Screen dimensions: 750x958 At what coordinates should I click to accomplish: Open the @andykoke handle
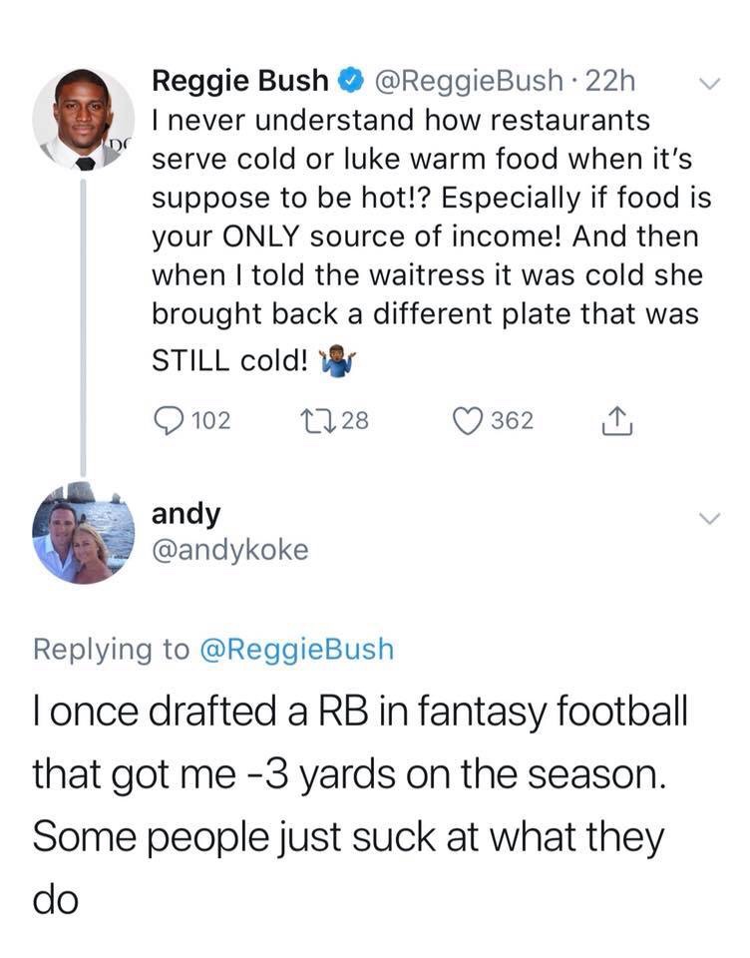(x=230, y=550)
